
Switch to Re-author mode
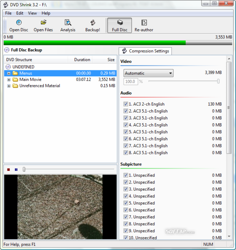pyautogui.click(x=143, y=26)
